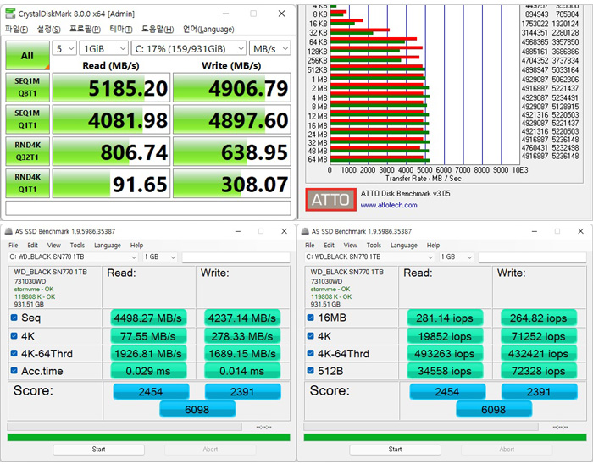Open the C: 17% drive selection dropdown
Viewport: 593px width, 464px height.
click(x=189, y=48)
